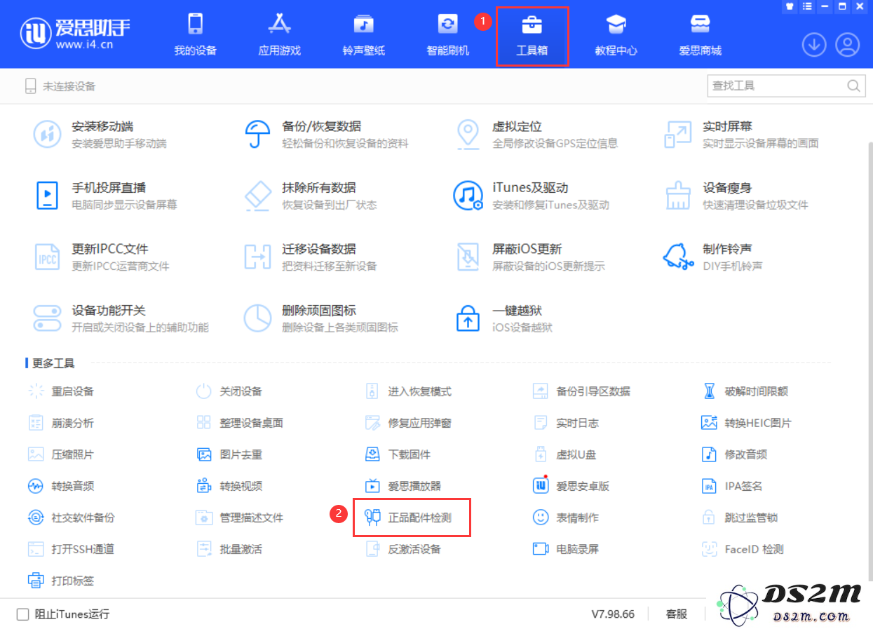
Task: Launch the 备份/恢复数据 umbrella icon
Action: (x=258, y=134)
